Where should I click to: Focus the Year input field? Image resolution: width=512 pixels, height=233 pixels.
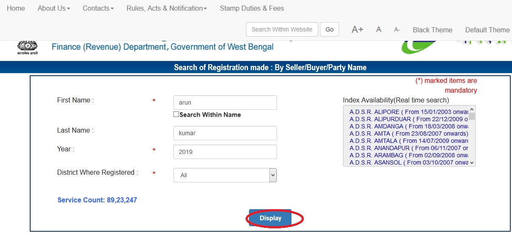[x=225, y=152]
